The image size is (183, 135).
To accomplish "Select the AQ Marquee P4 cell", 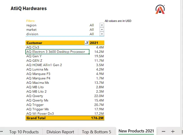I will 57,78.
